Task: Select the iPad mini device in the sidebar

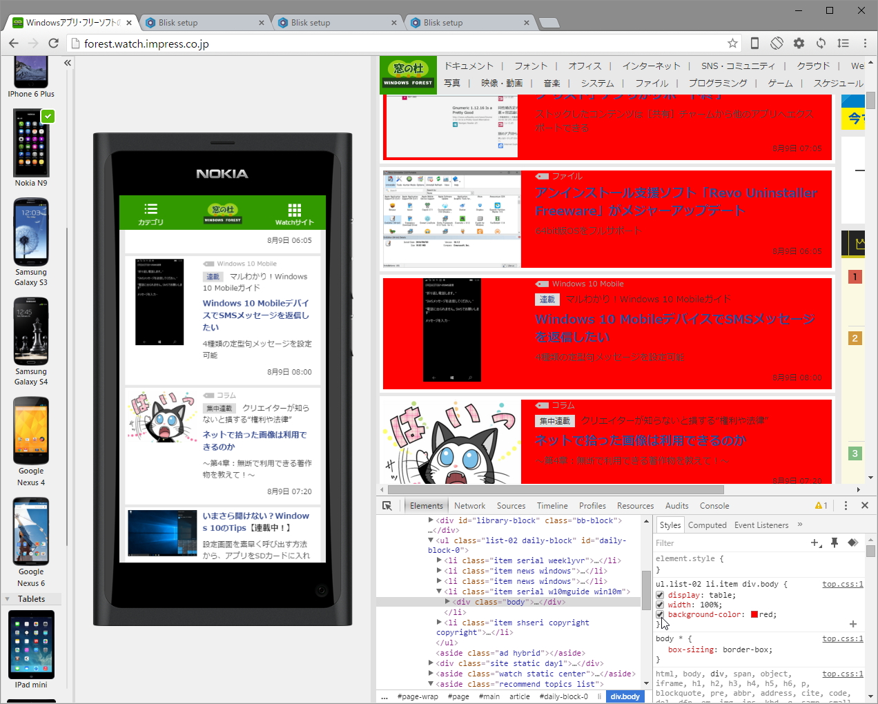Action: coord(31,645)
